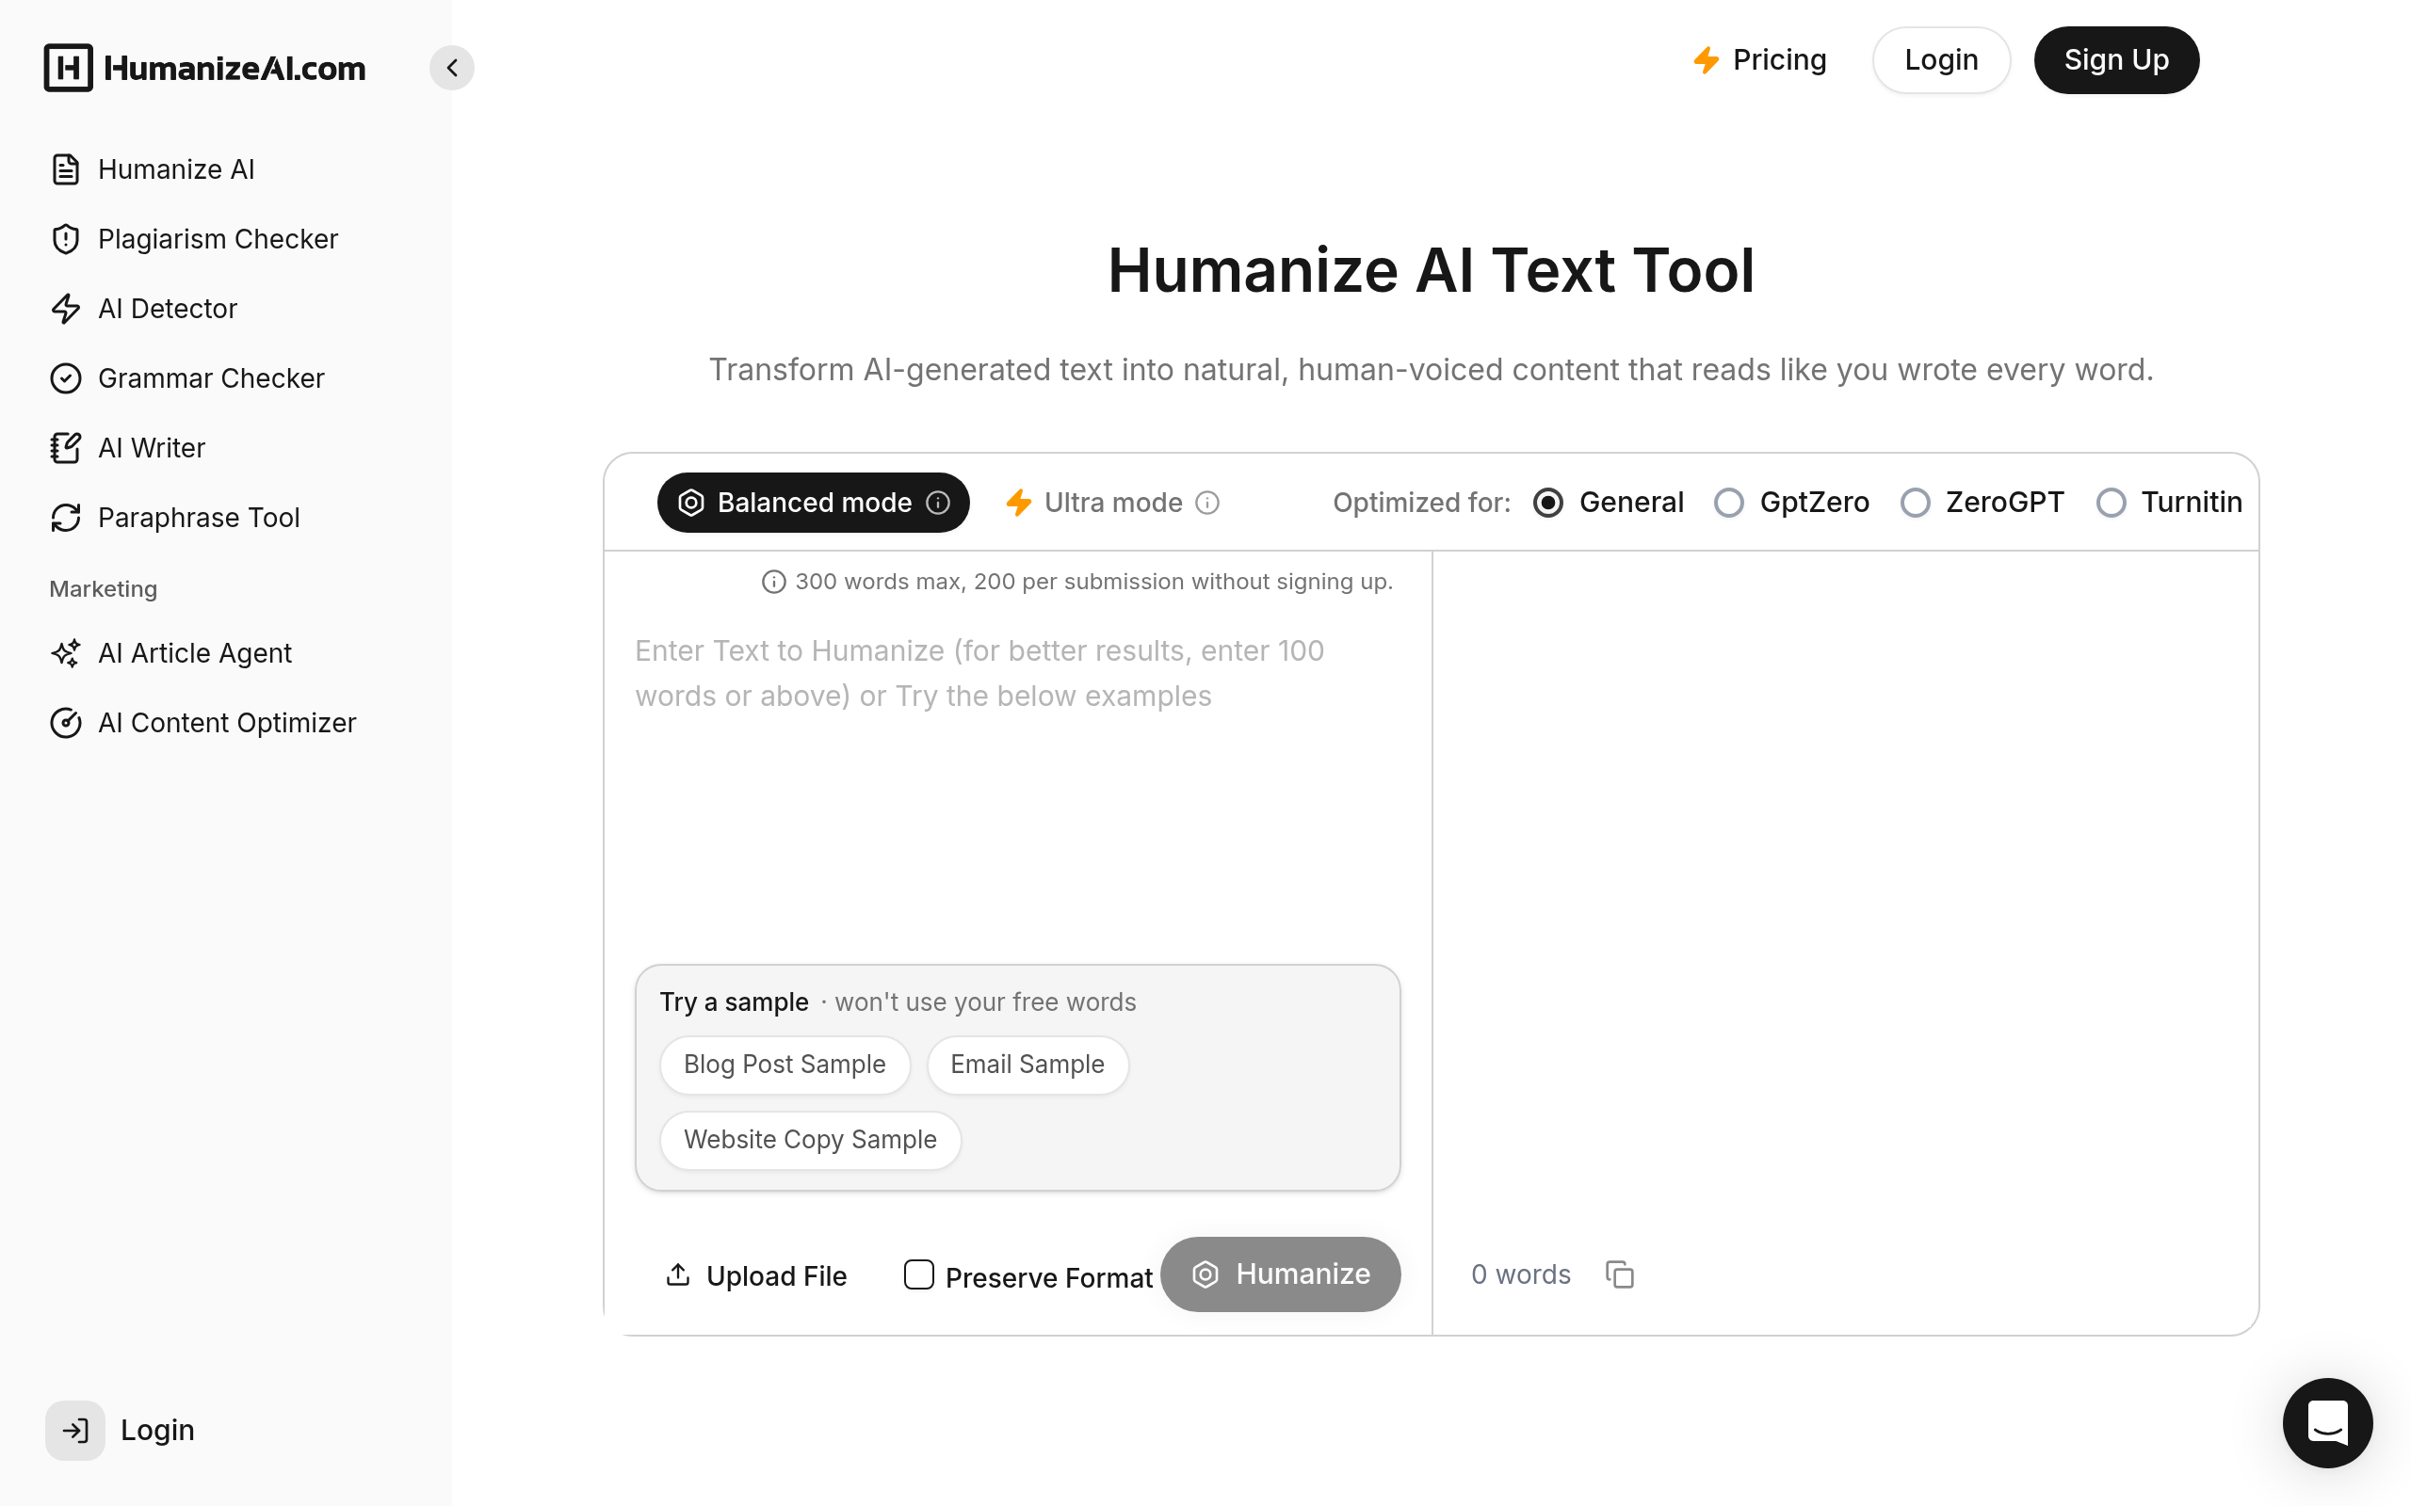Viewport: 2411px width, 1506px height.
Task: Click the Humanize AI document icon
Action: [66, 169]
